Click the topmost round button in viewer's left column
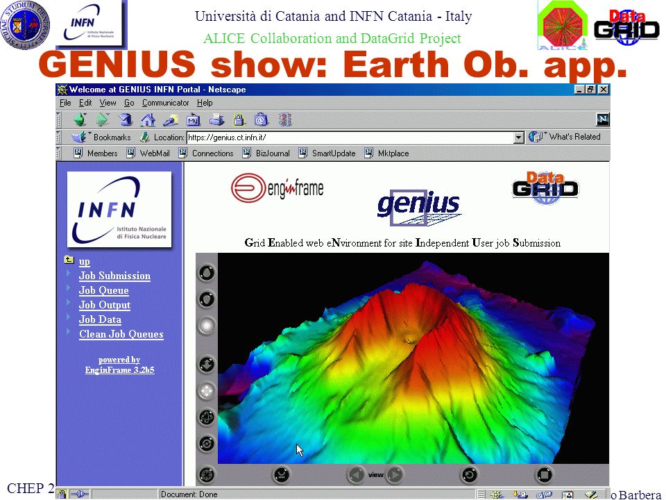Image resolution: width=666 pixels, height=500 pixels. pos(207,273)
